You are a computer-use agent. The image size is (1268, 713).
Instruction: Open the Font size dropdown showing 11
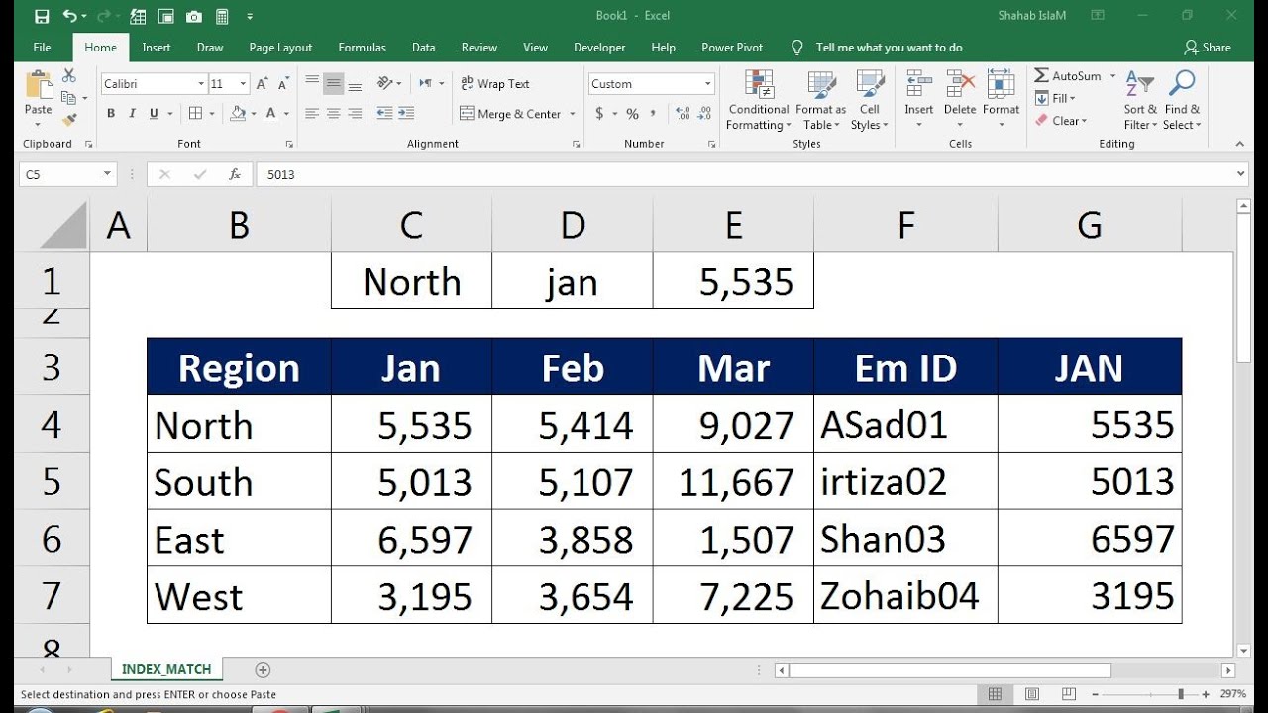pyautogui.click(x=243, y=84)
